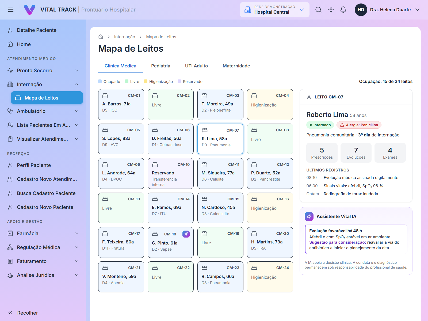
Task: Expand Ambulatório menu
Action: click(43, 111)
